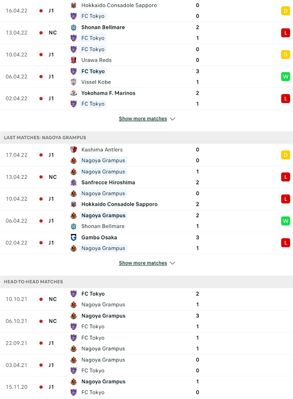Screen dimensions: 293x399
Task: Click the Urawa Reds team crest icon
Action: coord(74,60)
